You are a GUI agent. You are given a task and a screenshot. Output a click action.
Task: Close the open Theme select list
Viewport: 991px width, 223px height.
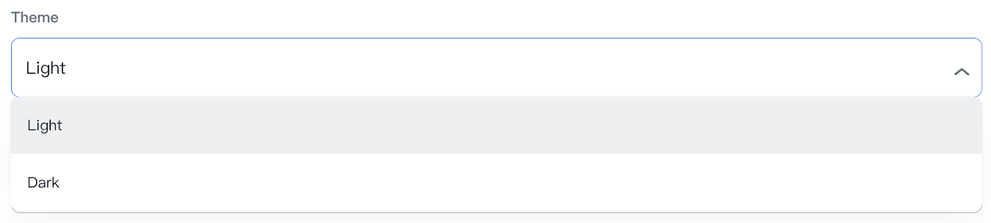pos(961,72)
